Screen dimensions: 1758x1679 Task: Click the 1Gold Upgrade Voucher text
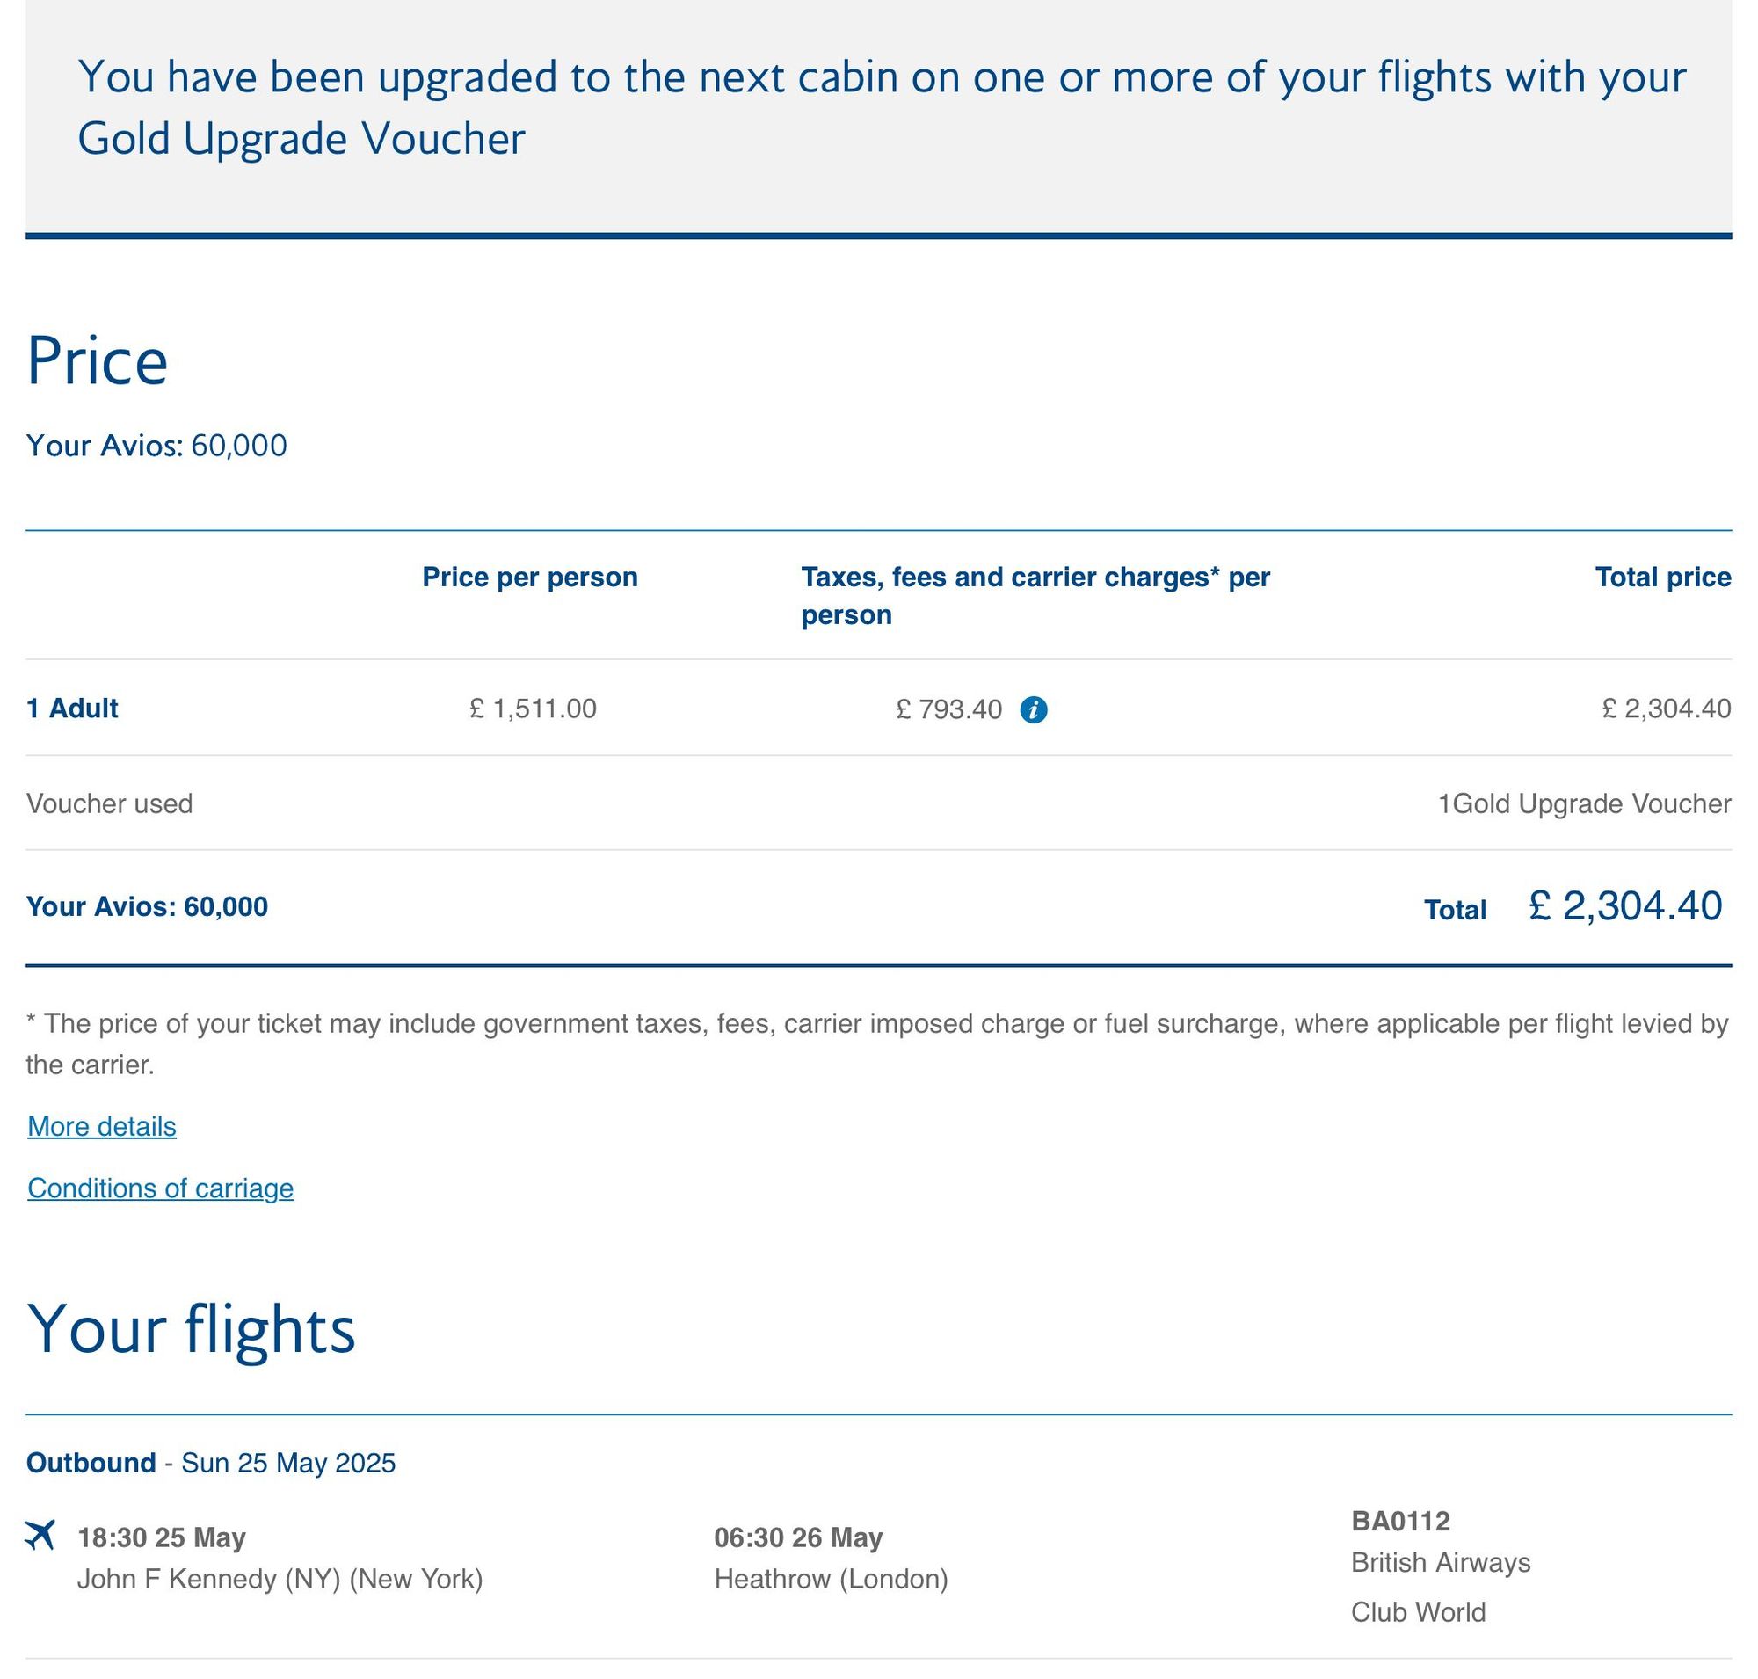(x=1584, y=803)
